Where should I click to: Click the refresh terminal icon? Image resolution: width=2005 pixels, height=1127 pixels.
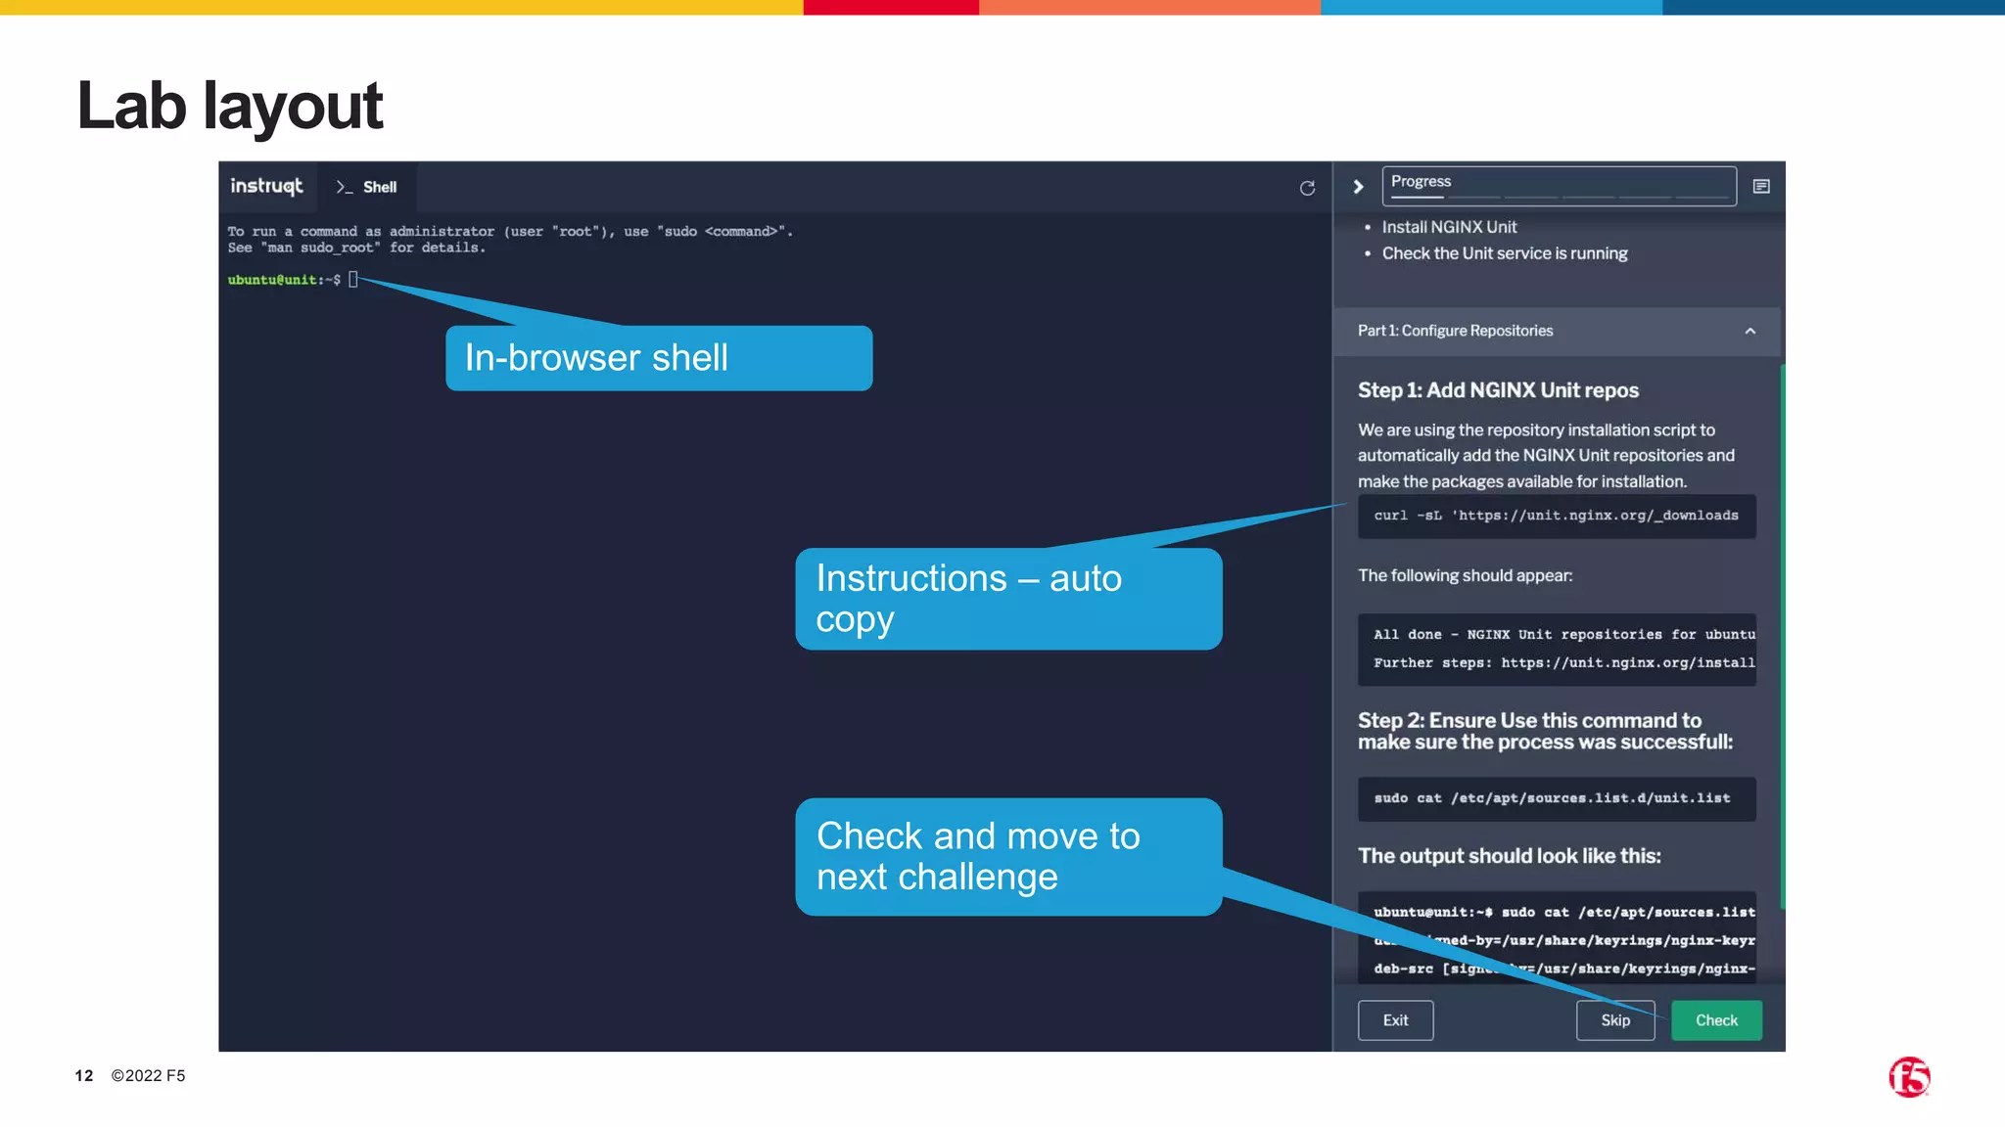click(x=1307, y=188)
